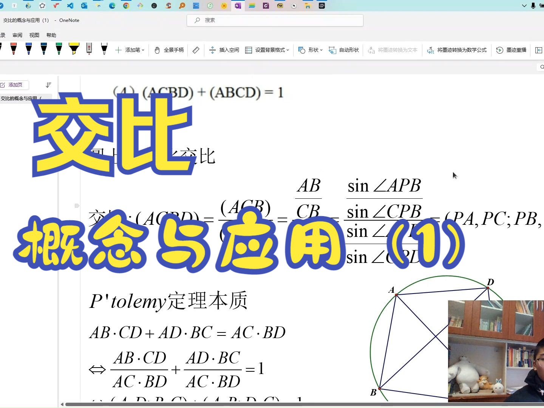Toggle 自动形状 auto shapes
Viewport: 544px width, 408px height.
343,50
